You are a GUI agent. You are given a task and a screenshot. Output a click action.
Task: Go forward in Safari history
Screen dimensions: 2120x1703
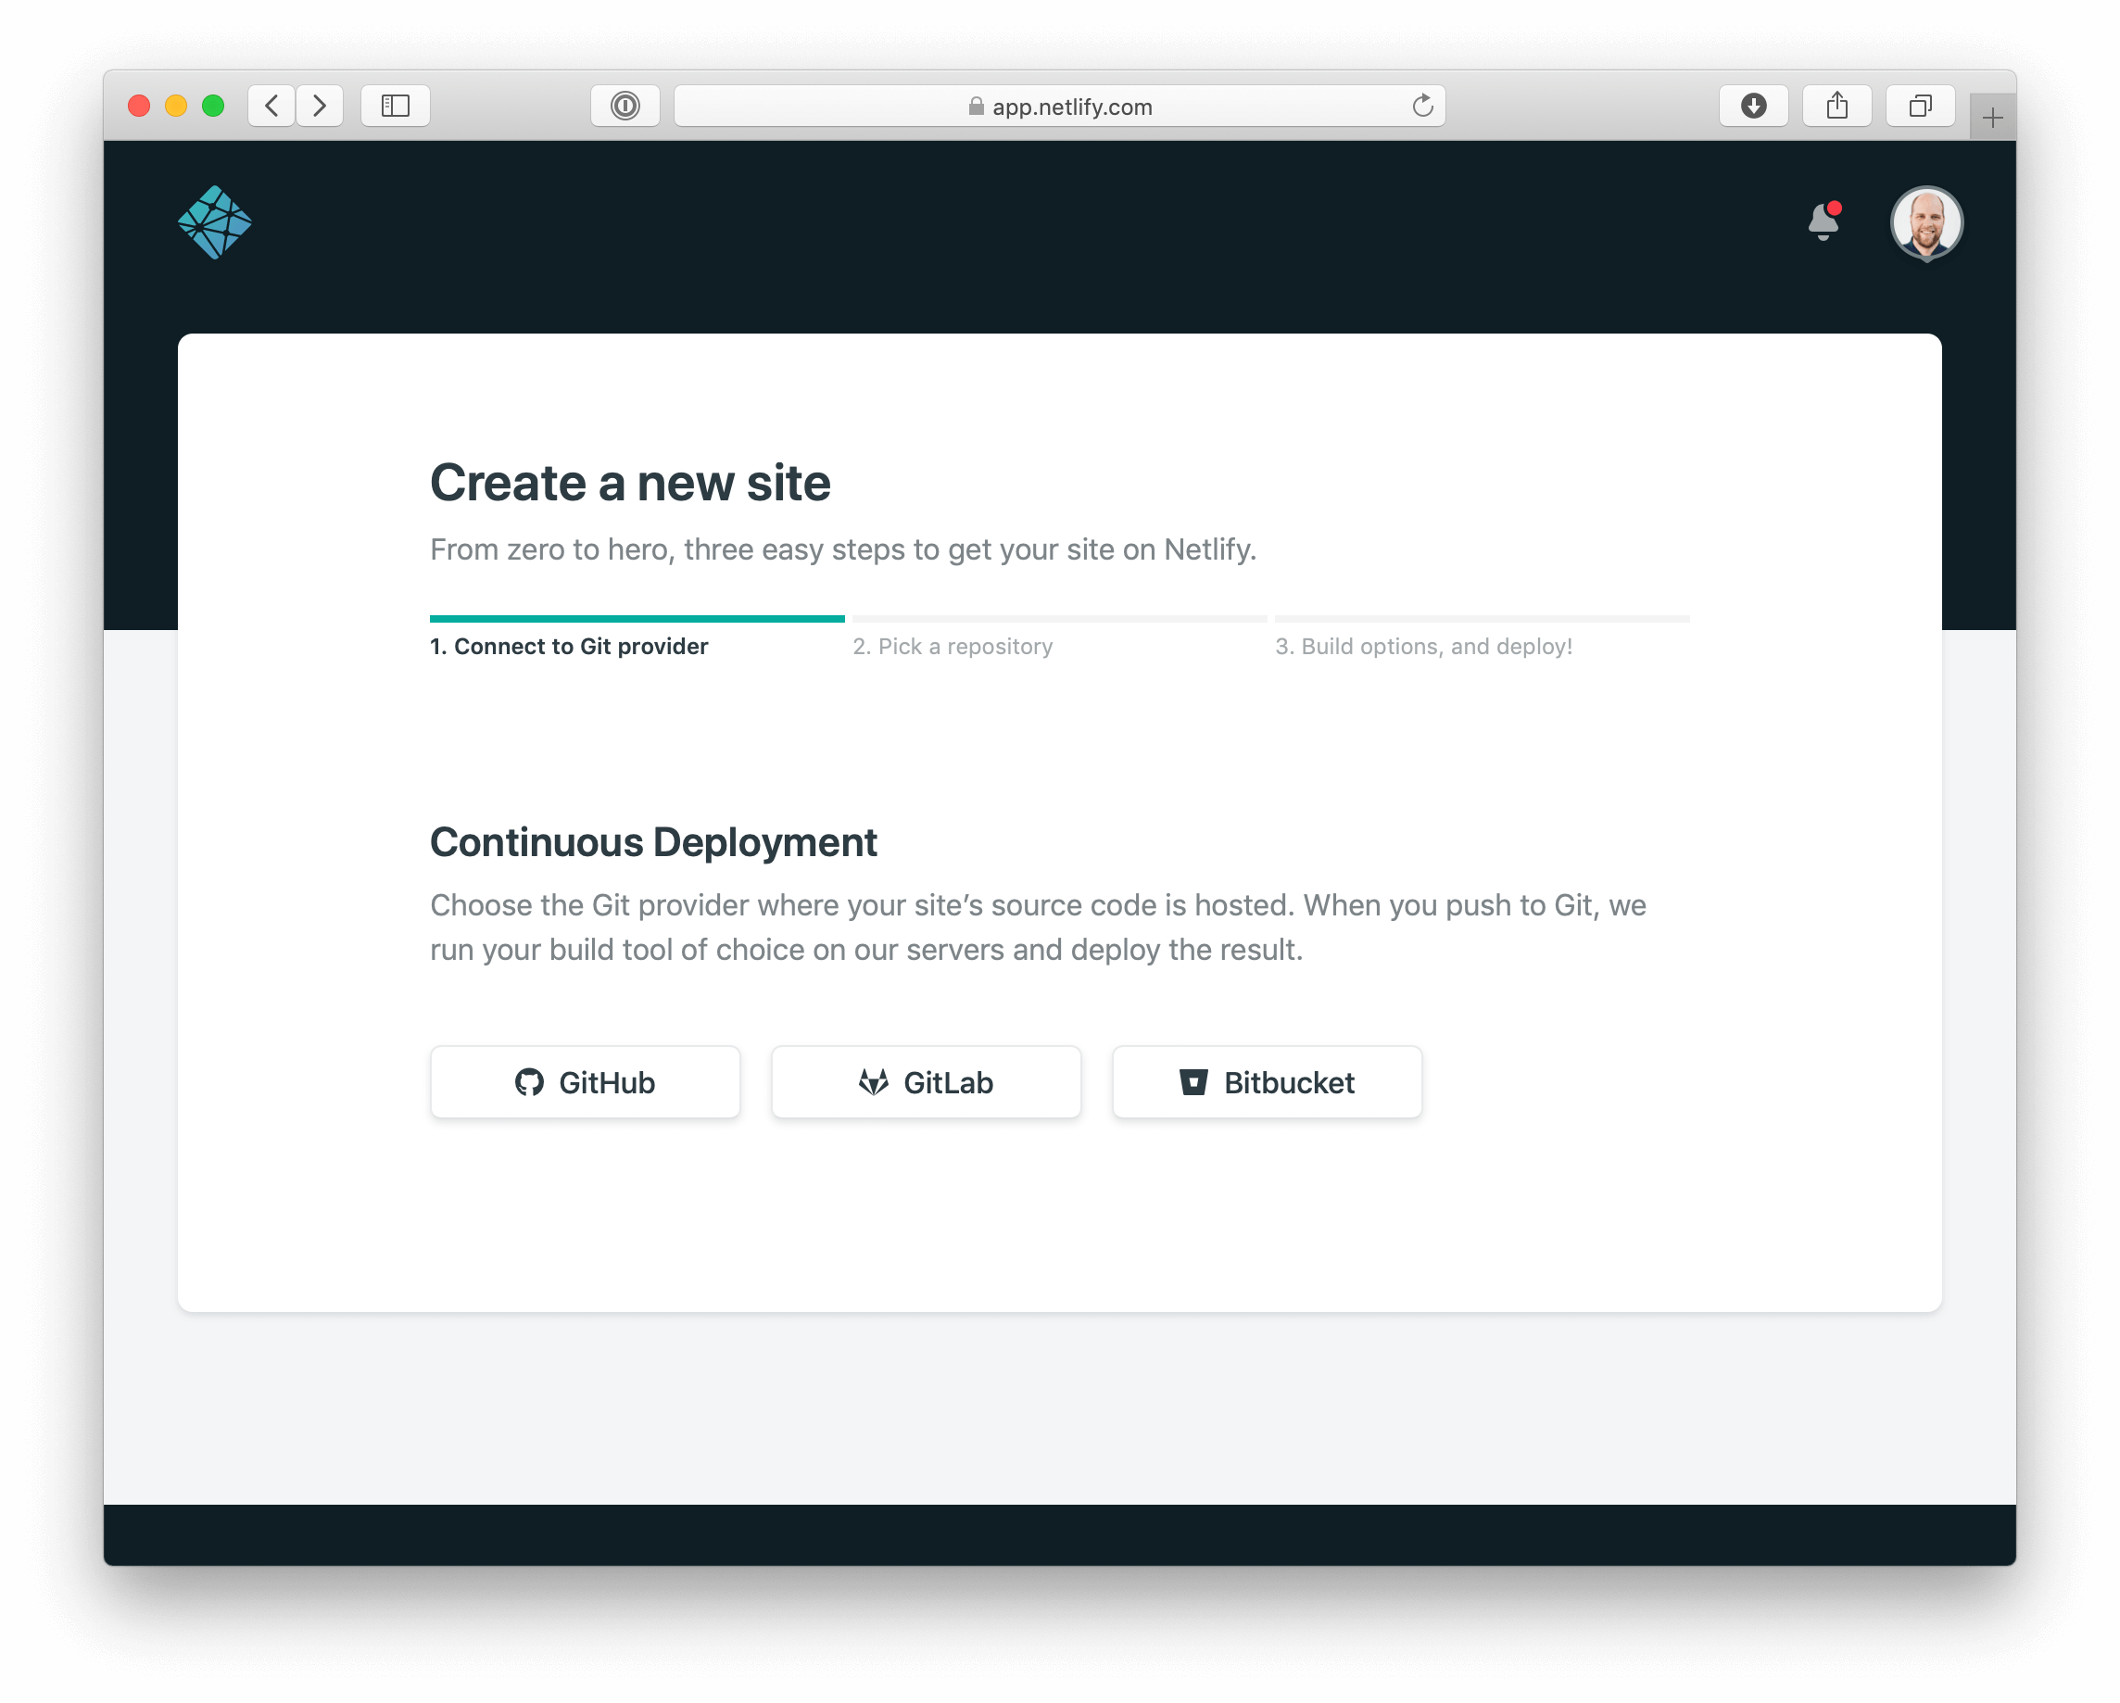pyautogui.click(x=320, y=106)
